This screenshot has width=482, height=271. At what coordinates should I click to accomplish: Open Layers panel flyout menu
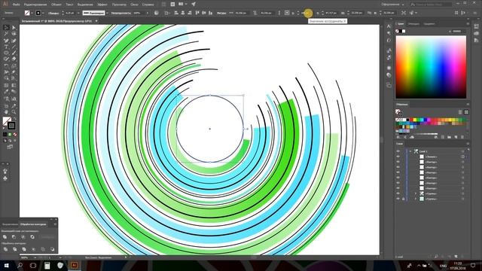[x=468, y=144]
